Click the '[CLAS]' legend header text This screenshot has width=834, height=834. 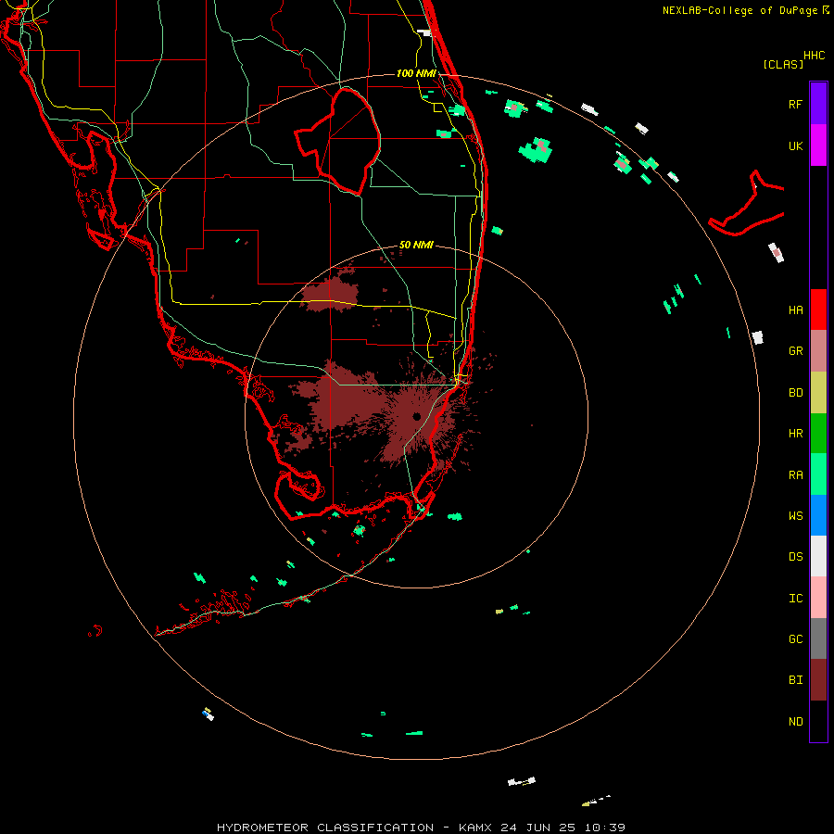(x=783, y=64)
